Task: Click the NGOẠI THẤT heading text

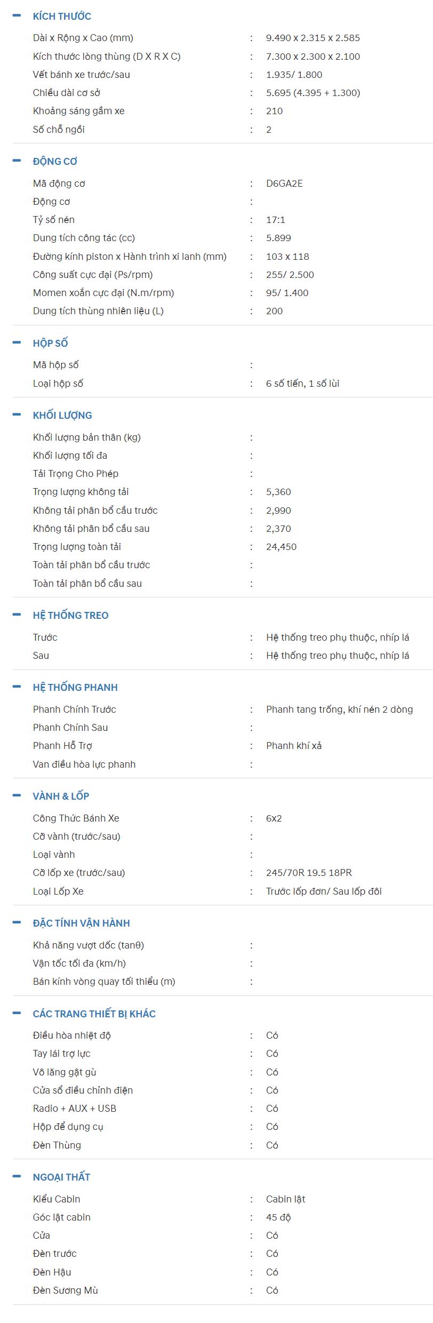Action: (x=61, y=1177)
